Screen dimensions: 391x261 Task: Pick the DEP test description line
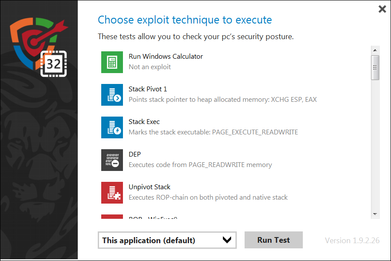(x=200, y=165)
